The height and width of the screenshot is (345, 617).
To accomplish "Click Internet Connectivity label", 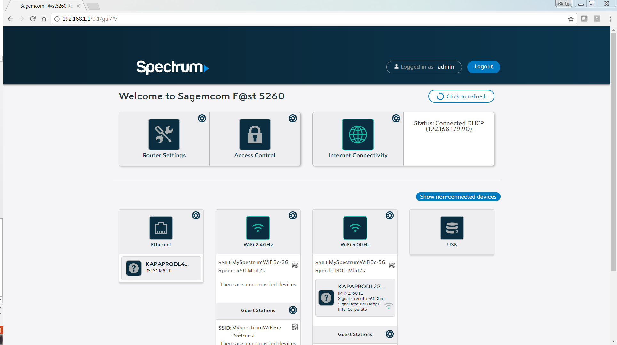I will [358, 155].
